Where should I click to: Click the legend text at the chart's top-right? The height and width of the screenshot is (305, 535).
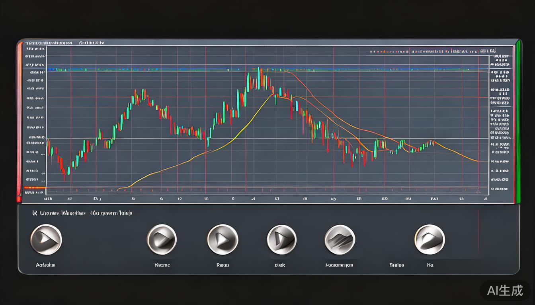pyautogui.click(x=433, y=51)
